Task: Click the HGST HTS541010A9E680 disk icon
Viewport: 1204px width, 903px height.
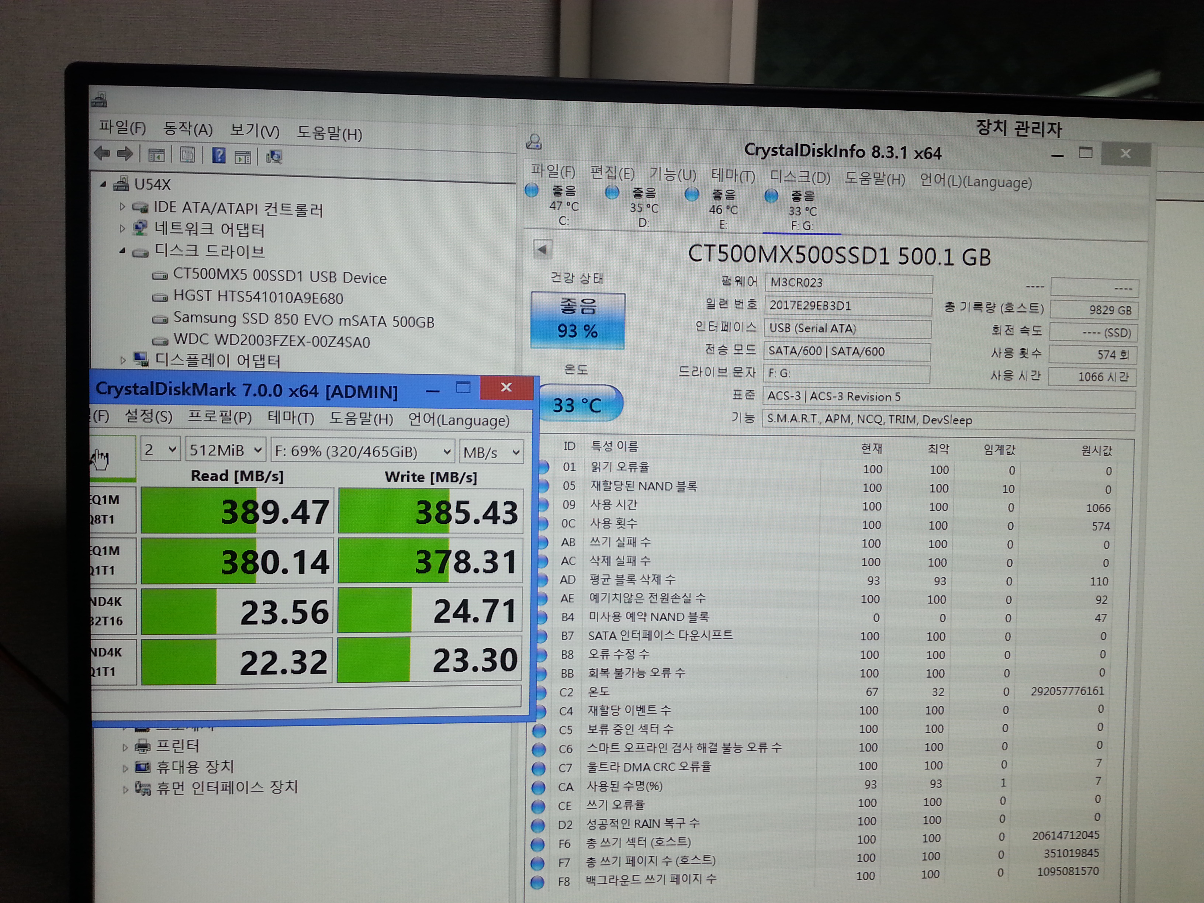Action: coord(159,297)
